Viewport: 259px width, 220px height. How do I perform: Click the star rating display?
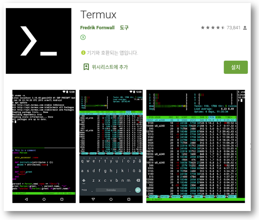(213, 28)
